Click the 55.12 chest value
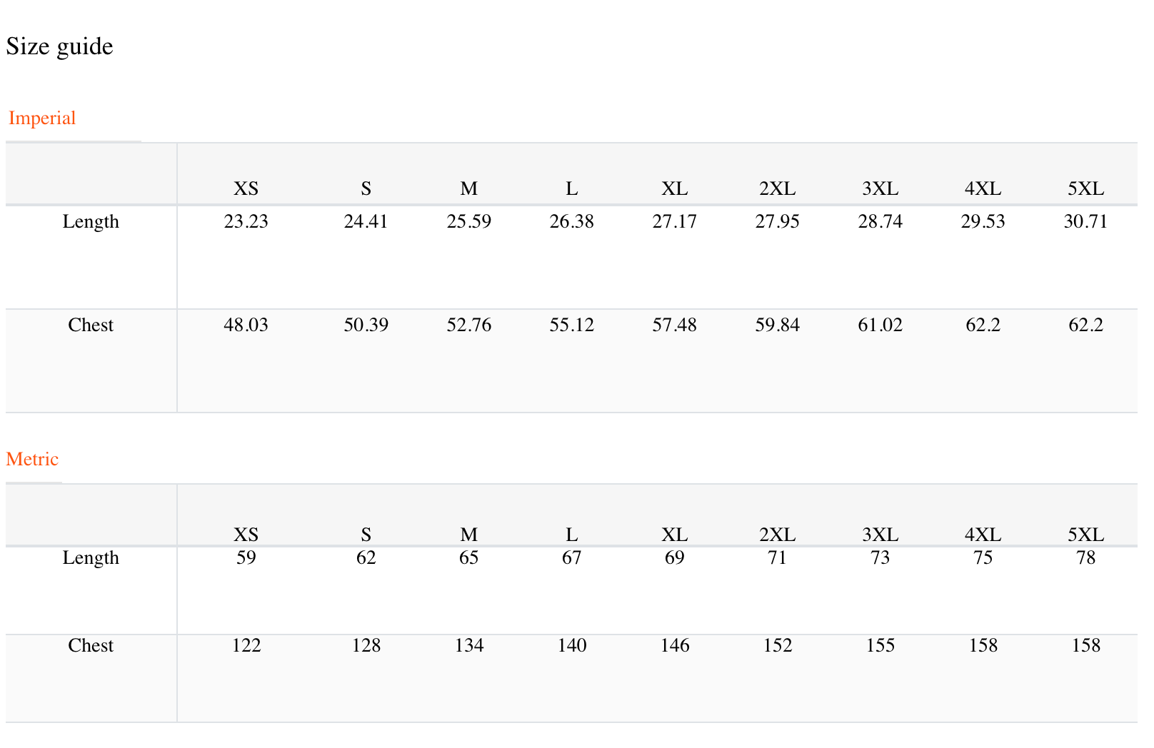 click(x=572, y=325)
